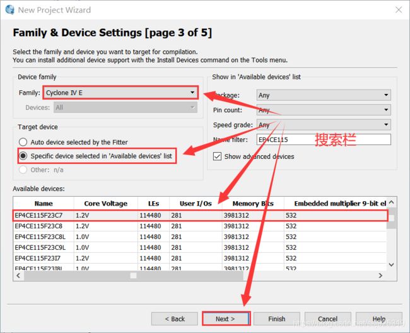
Task: Go back with the Back button
Action: (174, 319)
